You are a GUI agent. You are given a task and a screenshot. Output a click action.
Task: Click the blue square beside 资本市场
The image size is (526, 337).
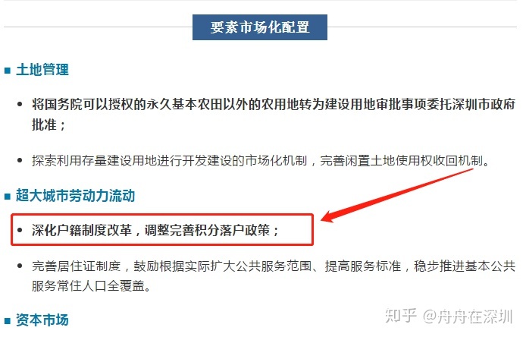(8, 320)
